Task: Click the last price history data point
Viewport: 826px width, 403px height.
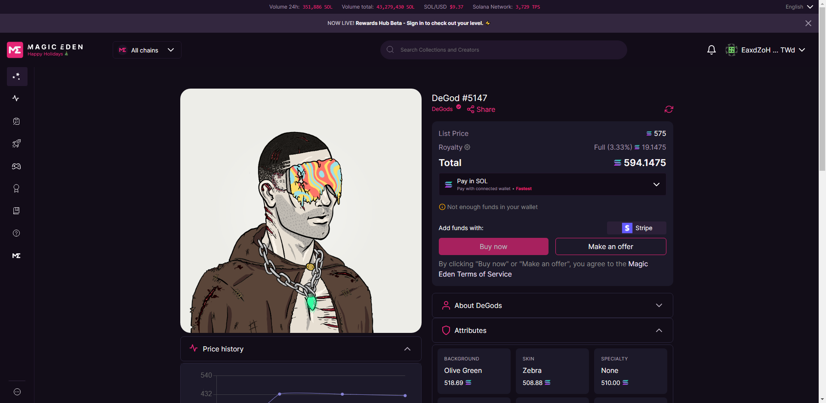Action: tap(405, 395)
